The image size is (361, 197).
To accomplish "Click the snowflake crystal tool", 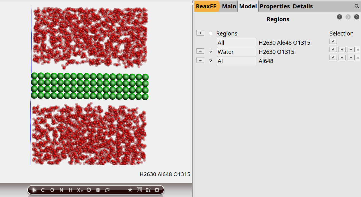I will tap(98, 190).
